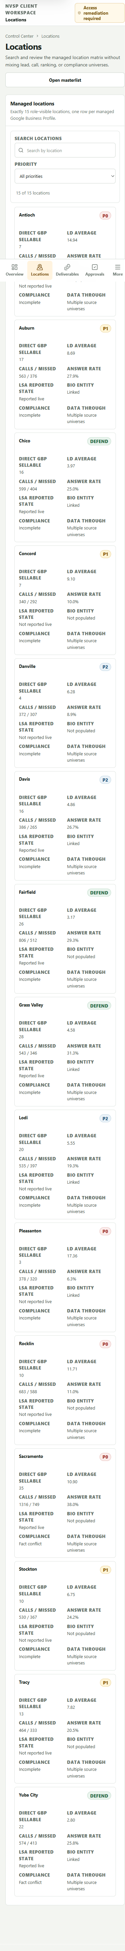
Task: Open the masterlist button
Action: click(x=65, y=79)
